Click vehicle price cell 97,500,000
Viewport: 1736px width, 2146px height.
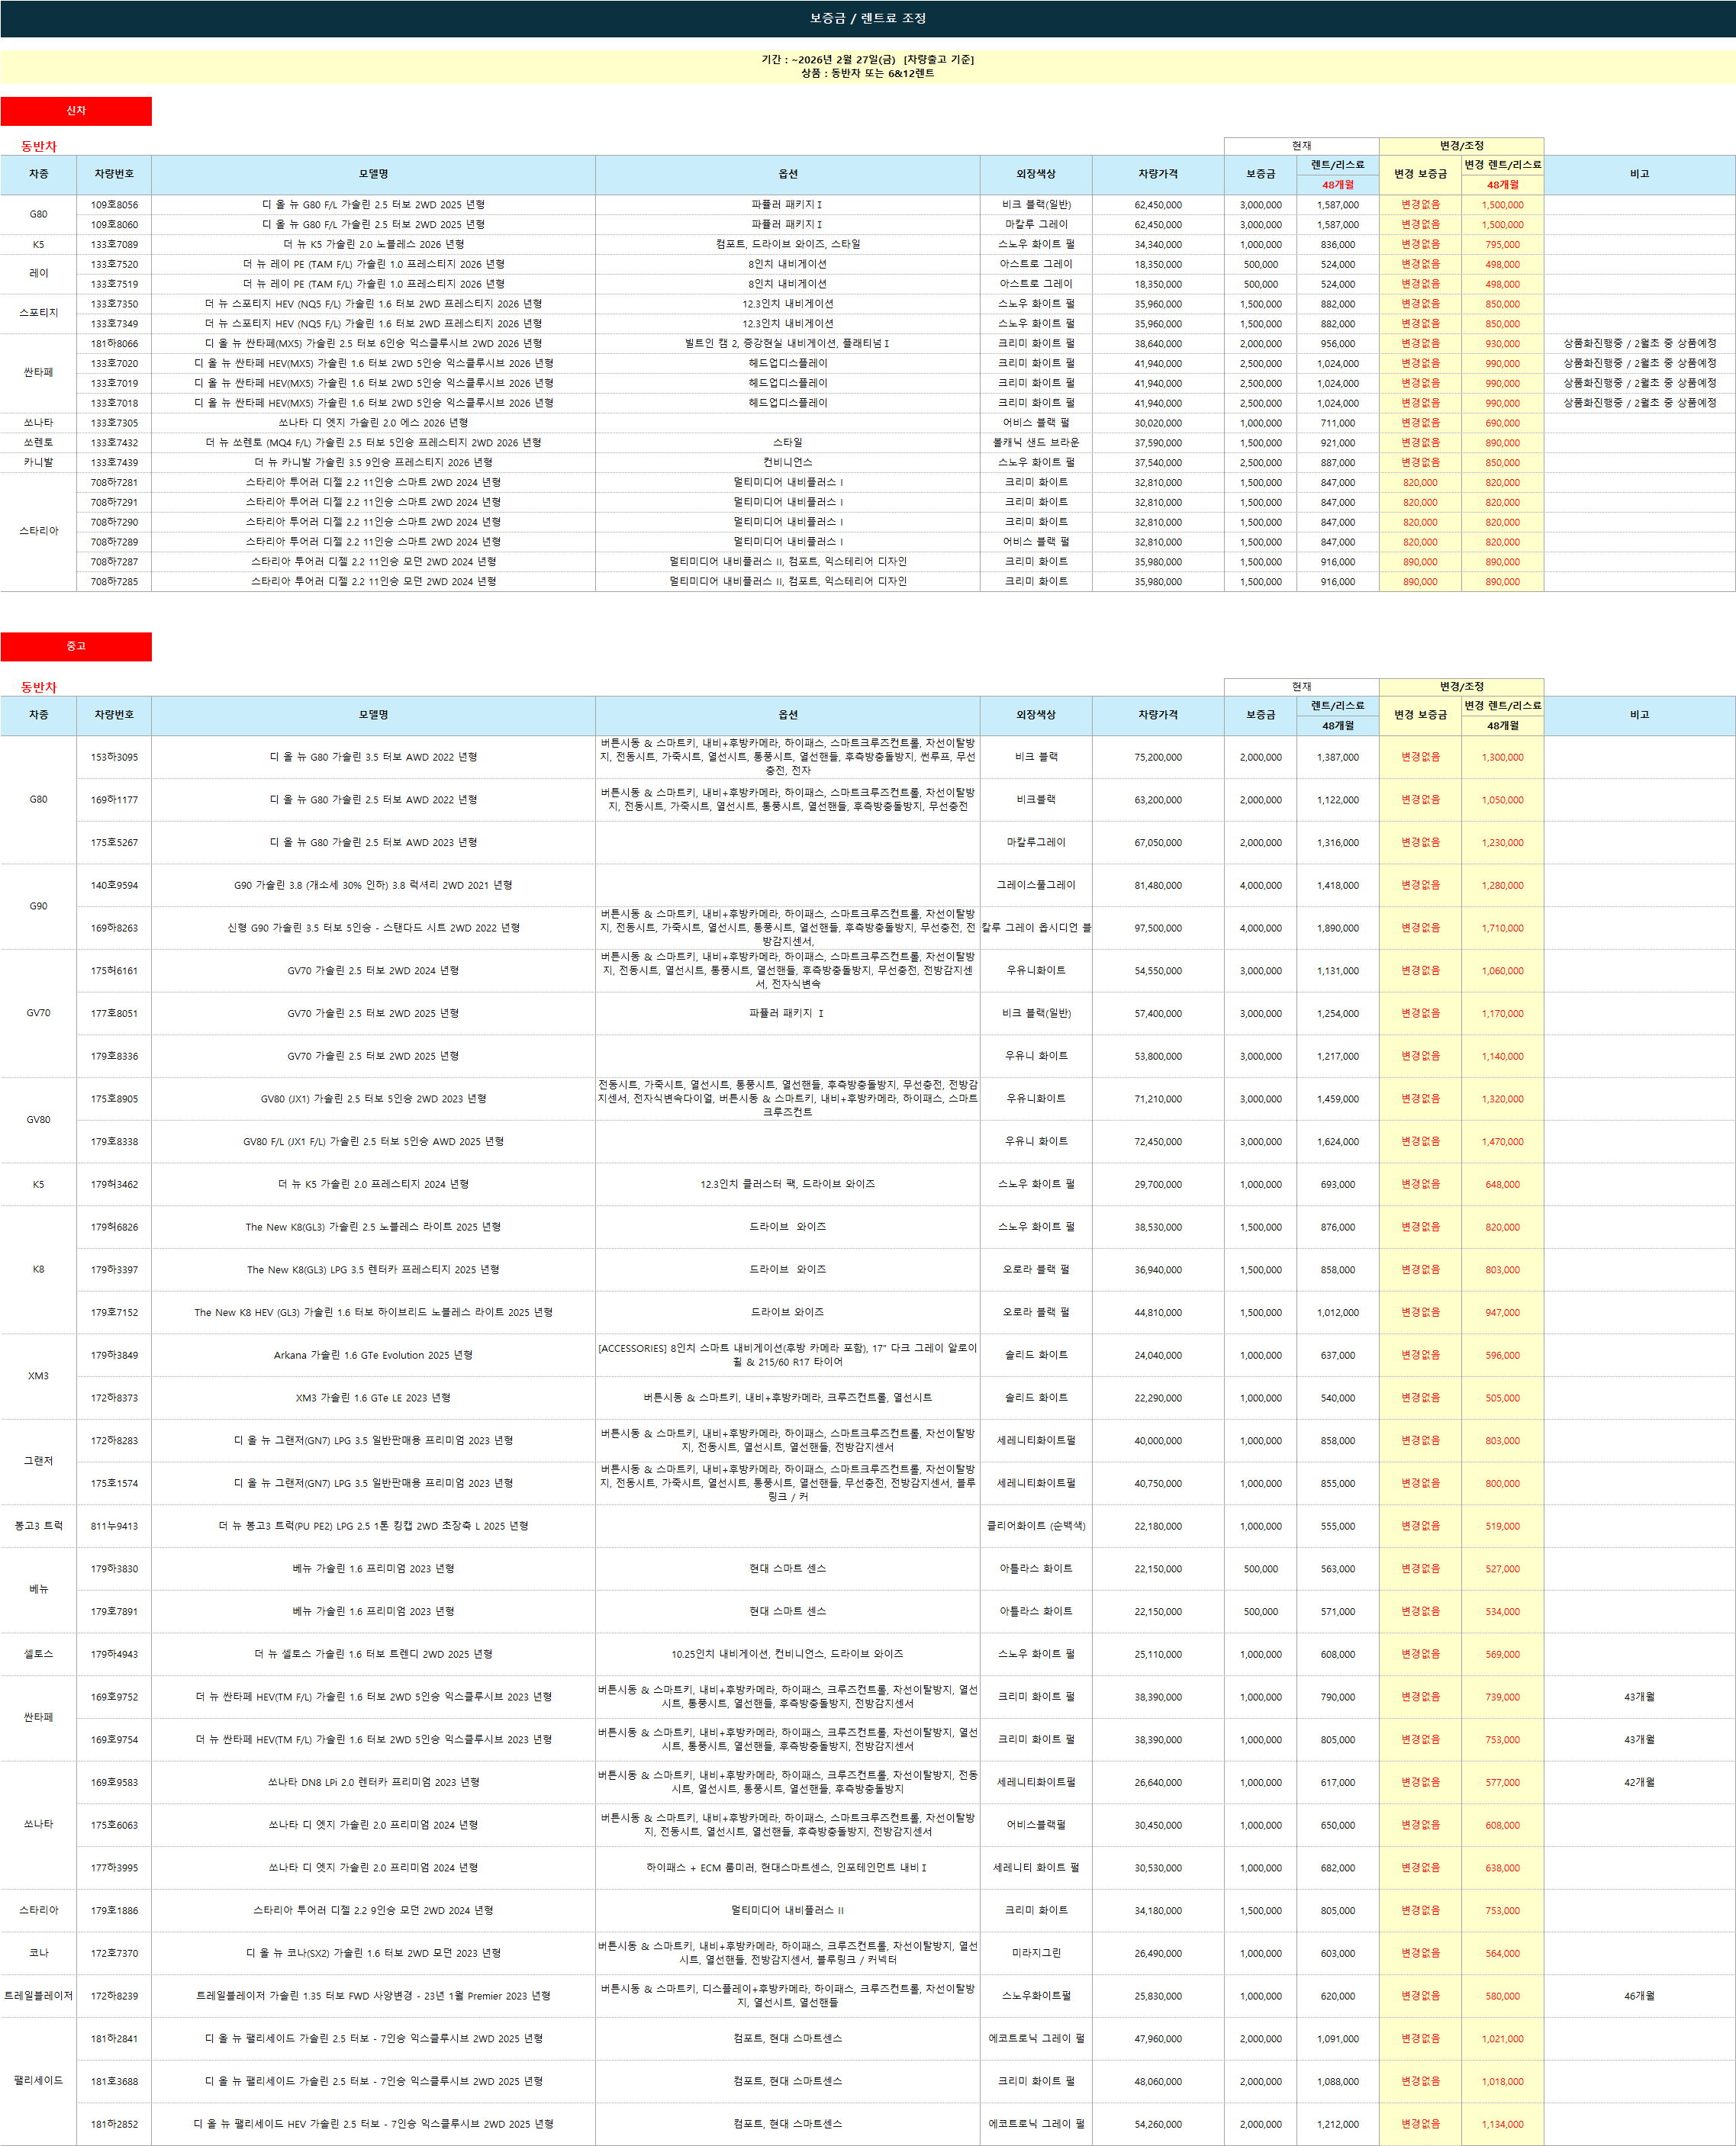1157,928
